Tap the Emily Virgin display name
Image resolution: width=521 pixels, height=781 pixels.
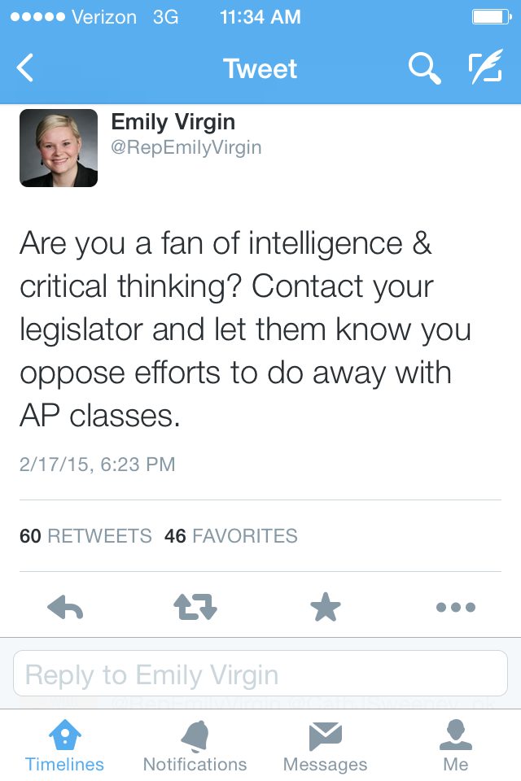point(173,122)
